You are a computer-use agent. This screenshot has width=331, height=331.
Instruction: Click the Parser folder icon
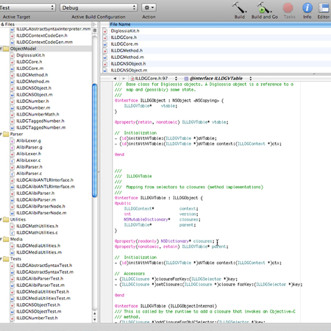(6, 134)
